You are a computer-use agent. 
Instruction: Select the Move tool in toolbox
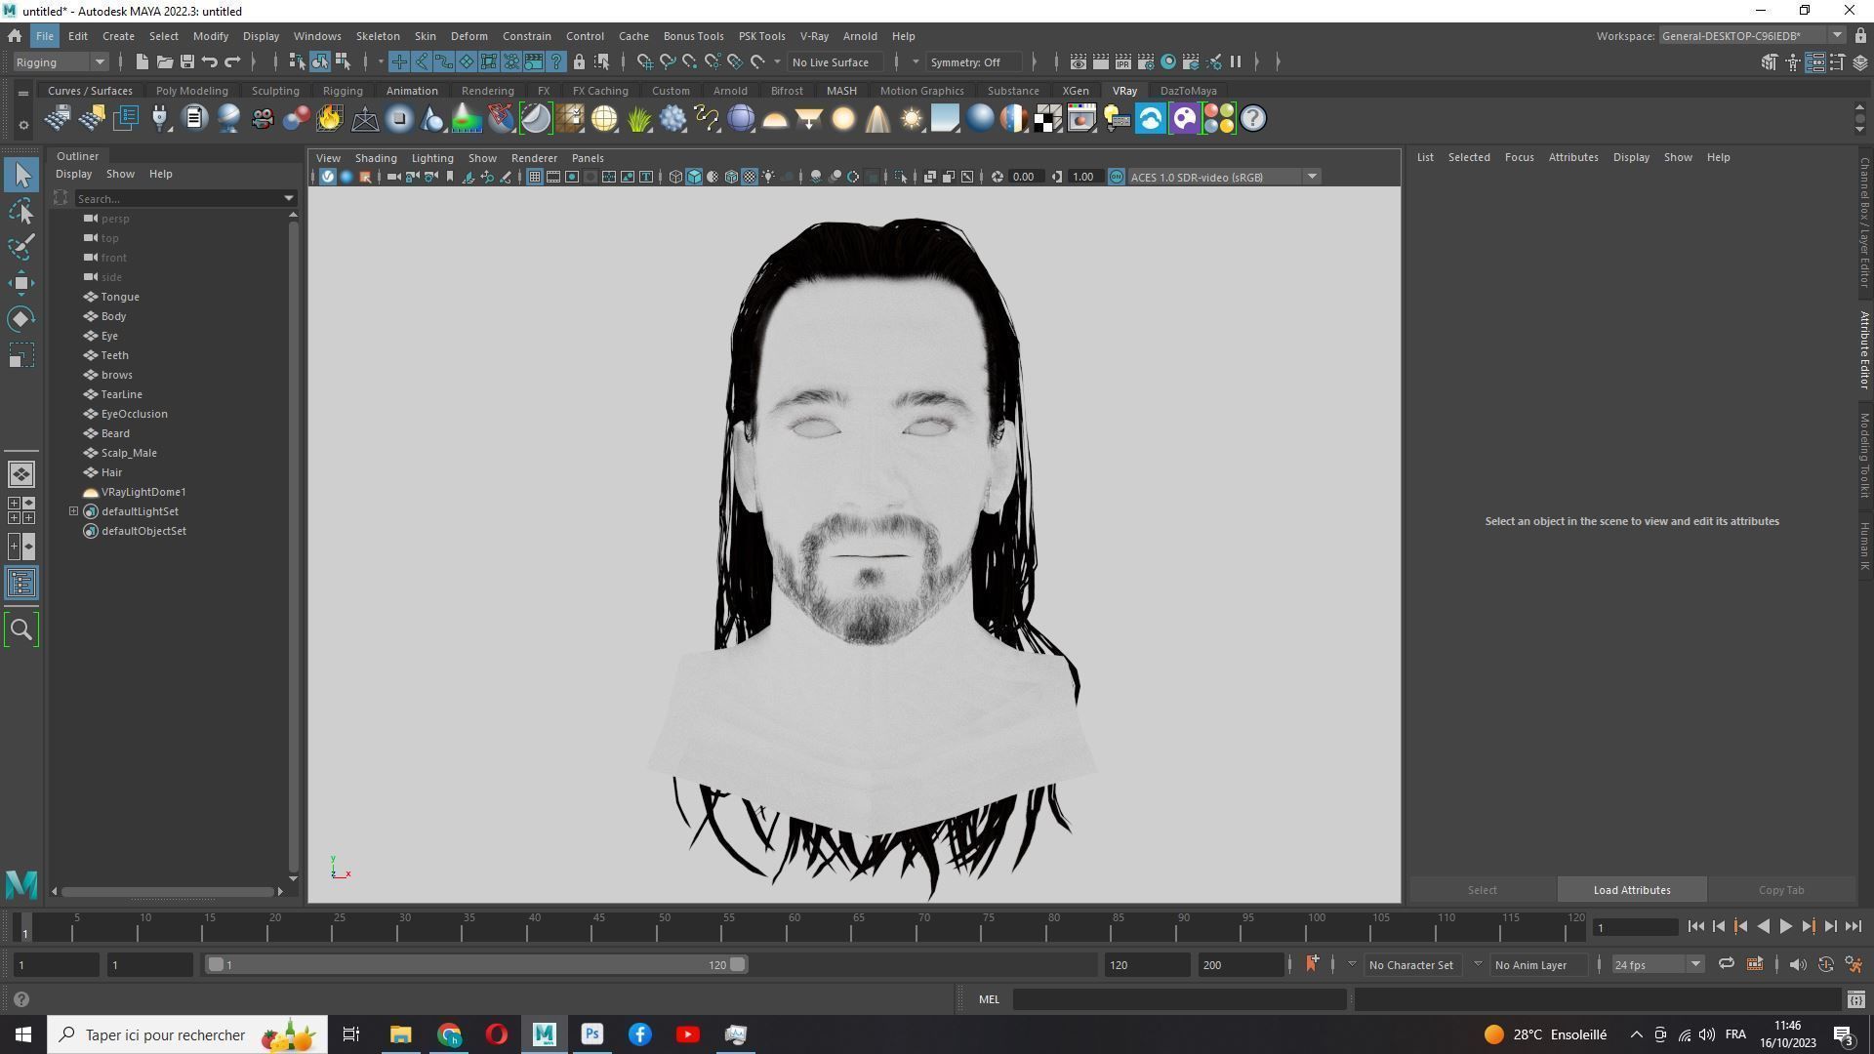click(20, 283)
